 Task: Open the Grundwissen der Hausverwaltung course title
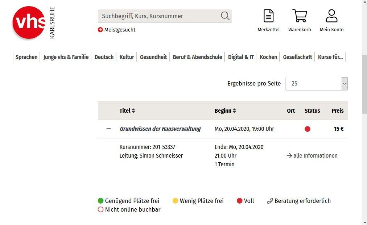pos(160,129)
